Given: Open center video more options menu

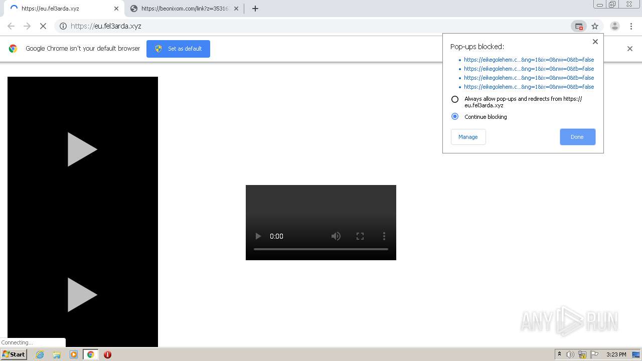Looking at the screenshot, I should point(384,236).
